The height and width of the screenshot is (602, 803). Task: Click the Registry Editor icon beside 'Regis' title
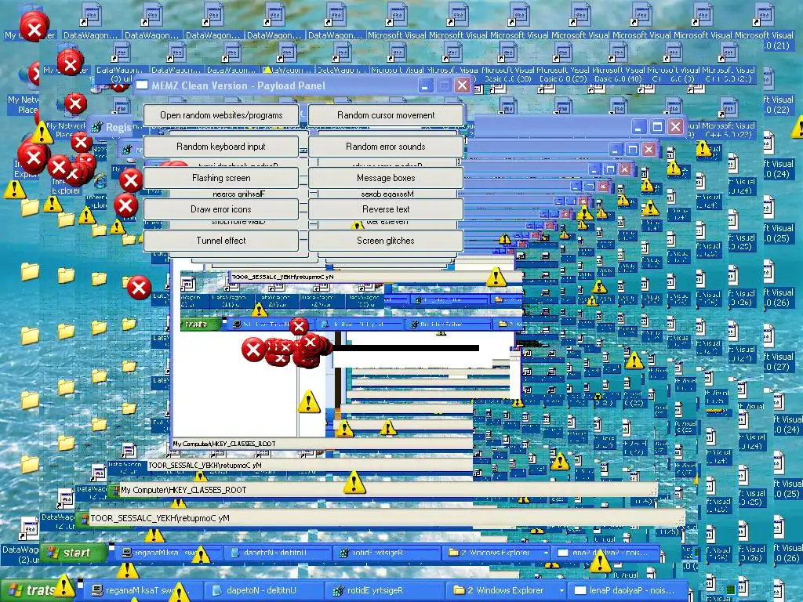[96, 127]
